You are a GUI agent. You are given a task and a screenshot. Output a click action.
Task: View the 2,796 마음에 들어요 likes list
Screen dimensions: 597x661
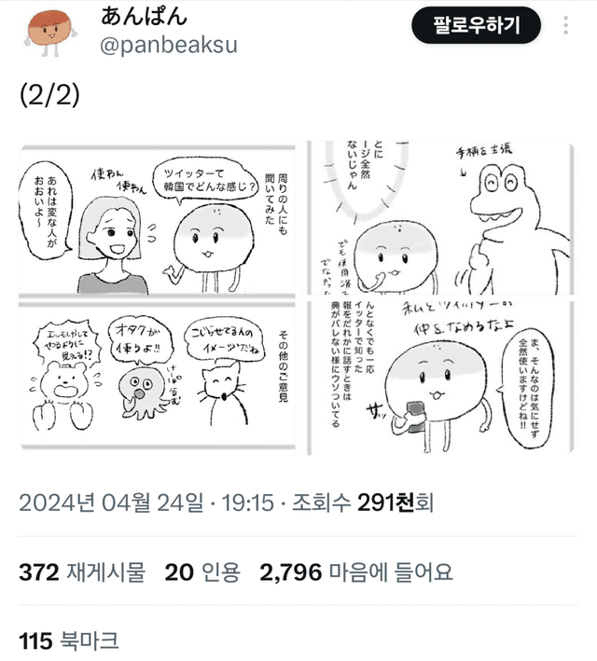tap(356, 572)
